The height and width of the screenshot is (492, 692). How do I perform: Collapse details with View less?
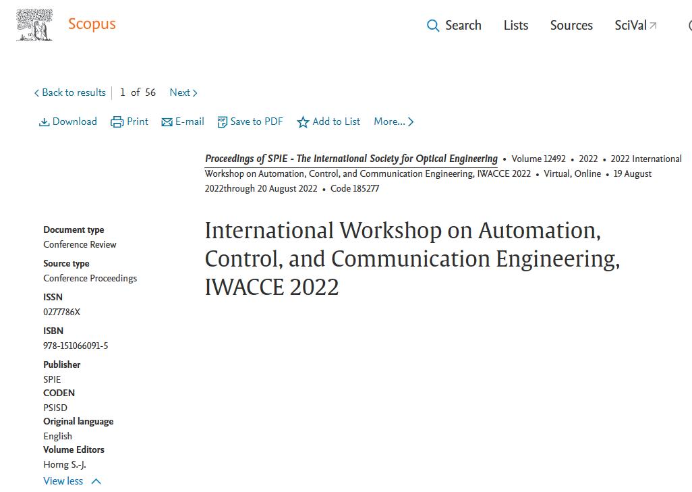tap(71, 481)
